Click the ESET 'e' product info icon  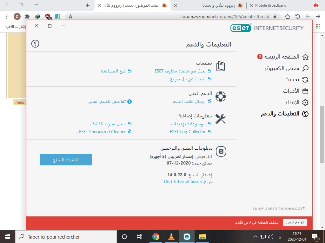pos(221,152)
